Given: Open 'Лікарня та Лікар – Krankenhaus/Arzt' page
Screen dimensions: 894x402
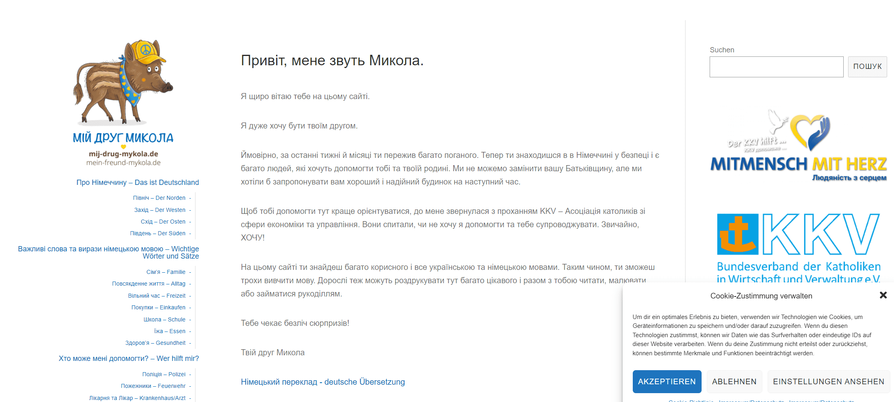Looking at the screenshot, I should [139, 398].
